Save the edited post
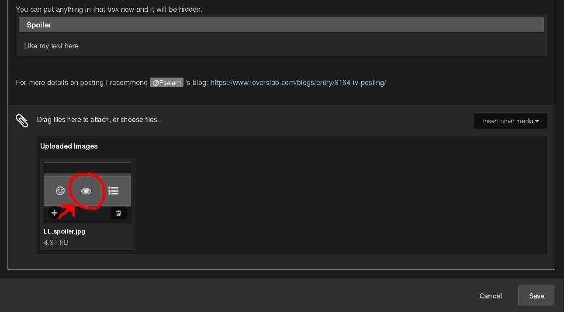Image resolution: width=564 pixels, height=312 pixels. 536,296
